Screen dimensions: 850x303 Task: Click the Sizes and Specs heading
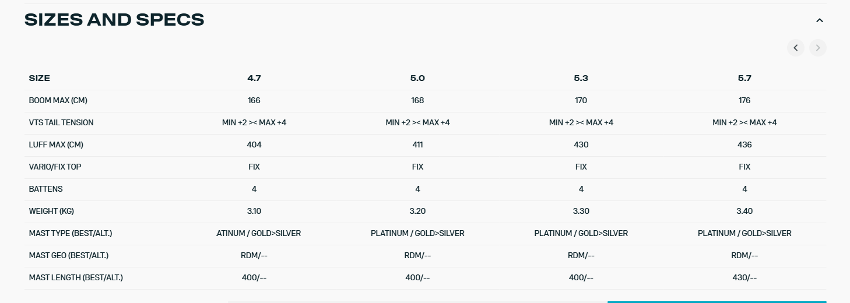(114, 20)
